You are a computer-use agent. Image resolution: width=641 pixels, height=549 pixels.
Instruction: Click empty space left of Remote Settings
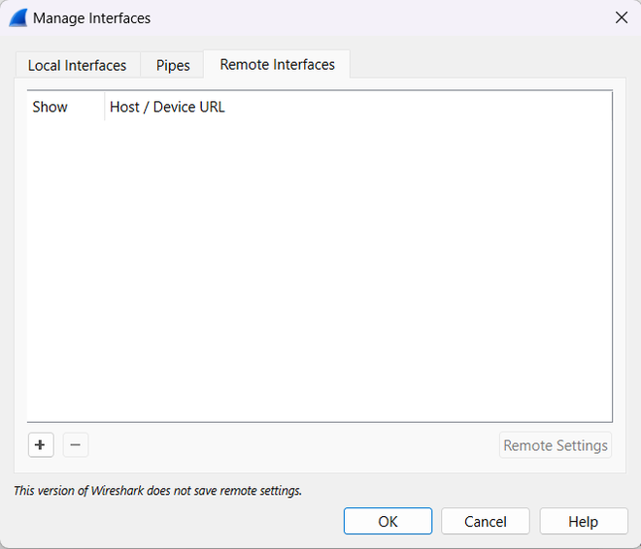coord(291,445)
